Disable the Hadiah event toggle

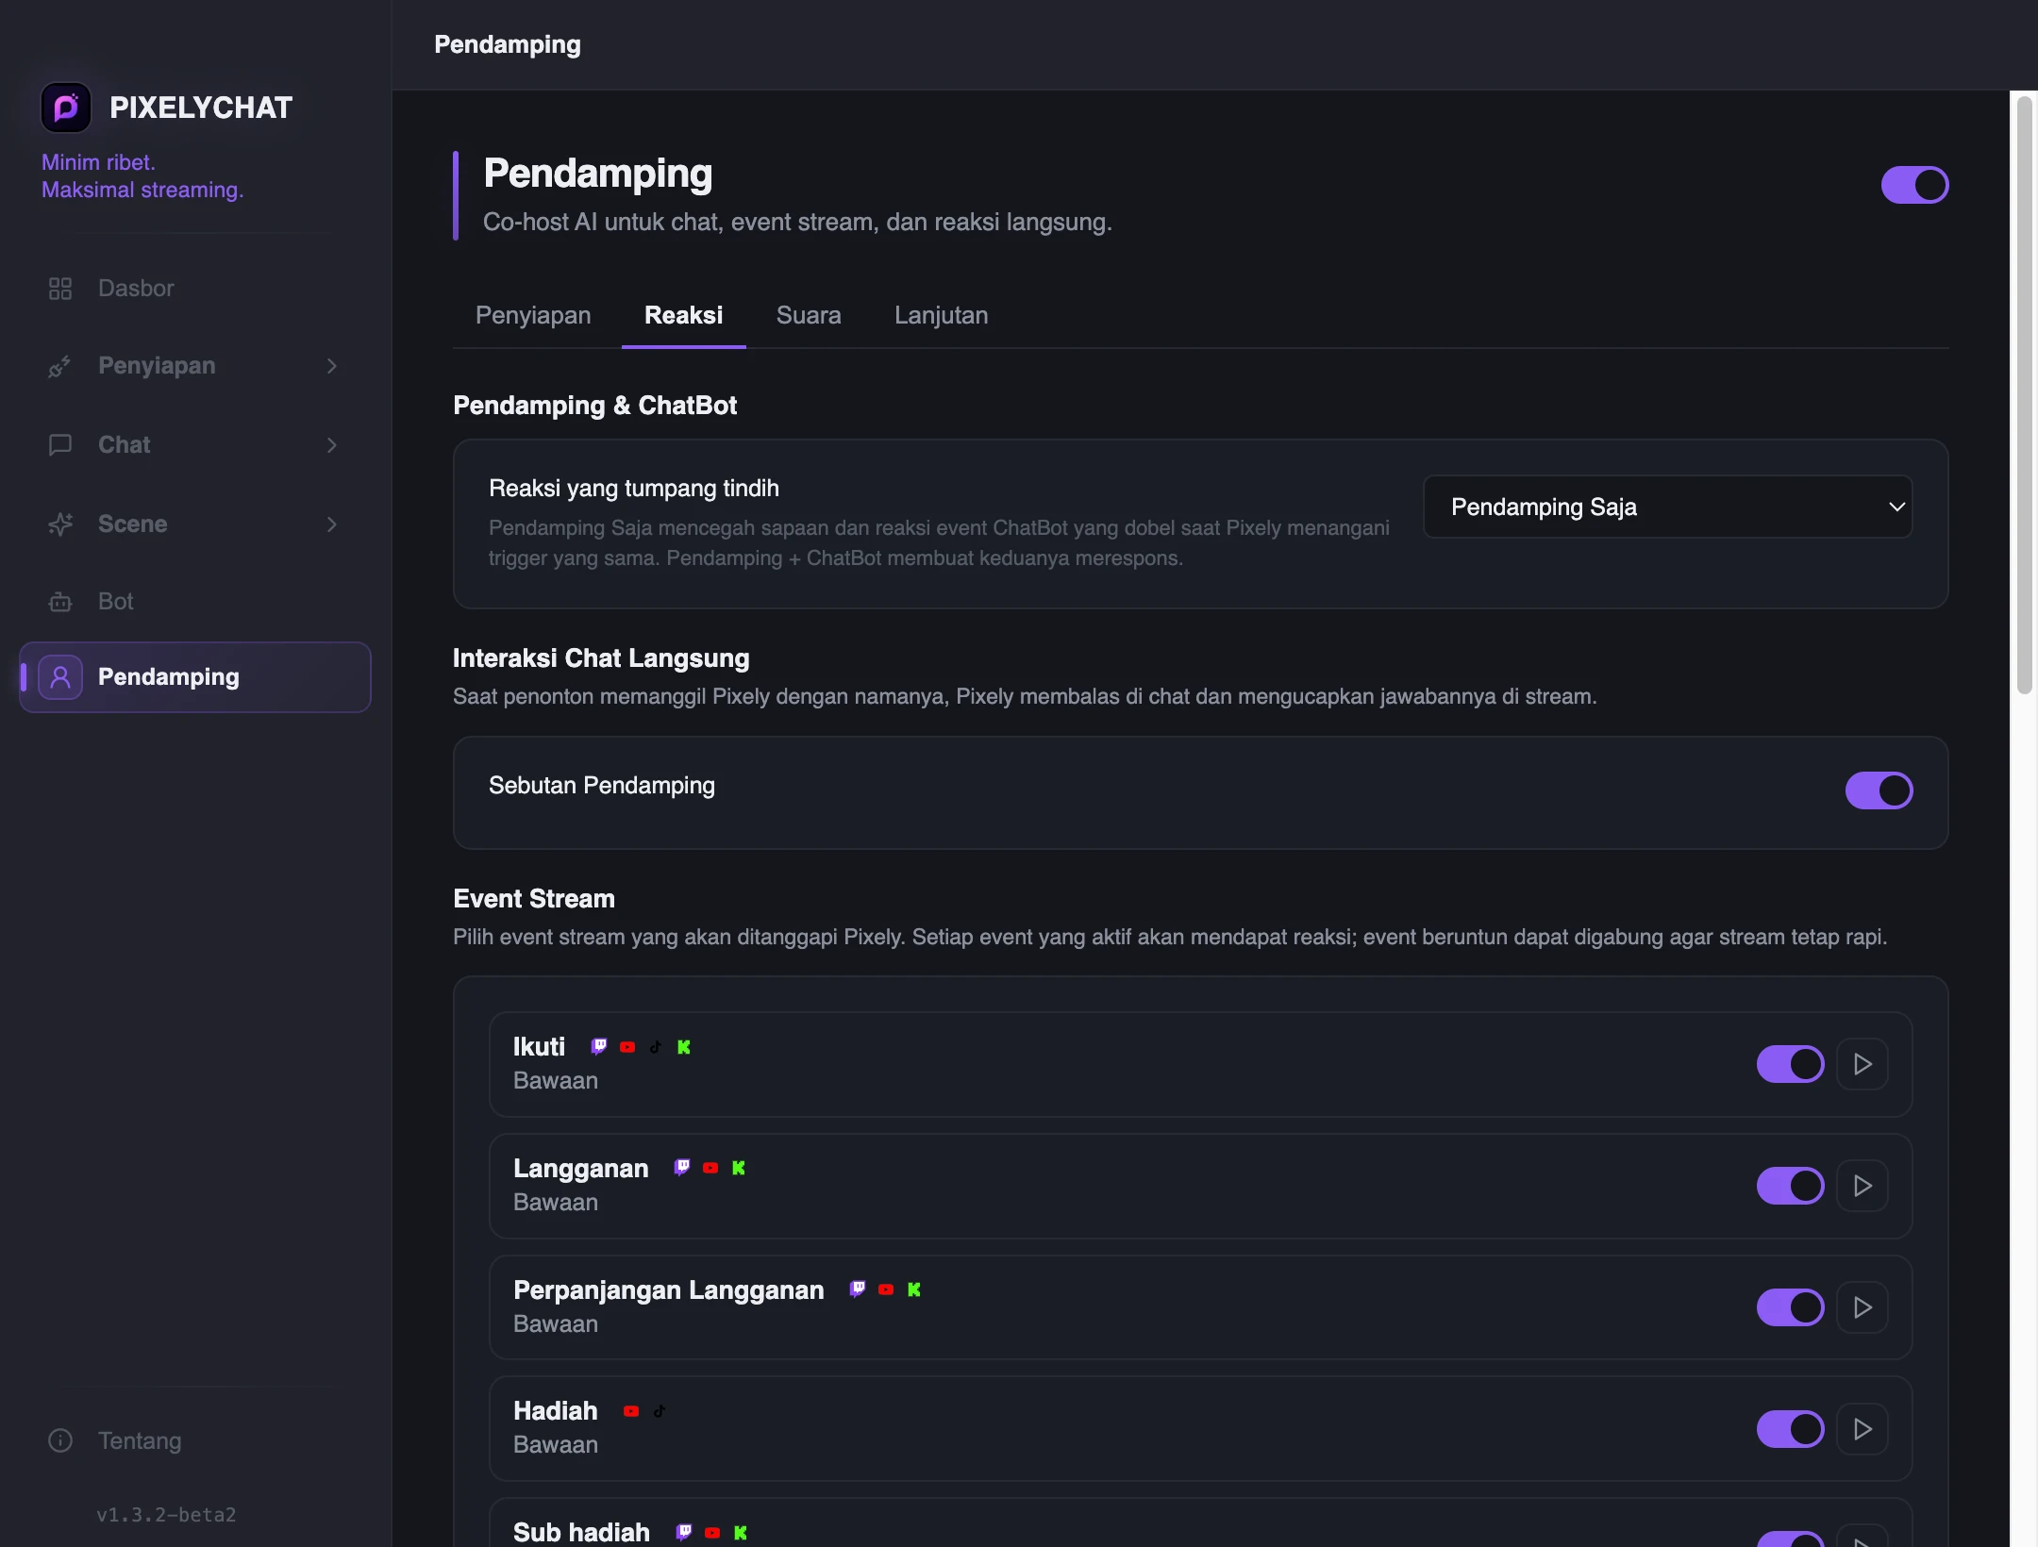point(1790,1429)
